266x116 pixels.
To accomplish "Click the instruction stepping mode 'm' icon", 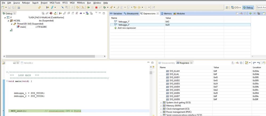I will pos(81,13).
